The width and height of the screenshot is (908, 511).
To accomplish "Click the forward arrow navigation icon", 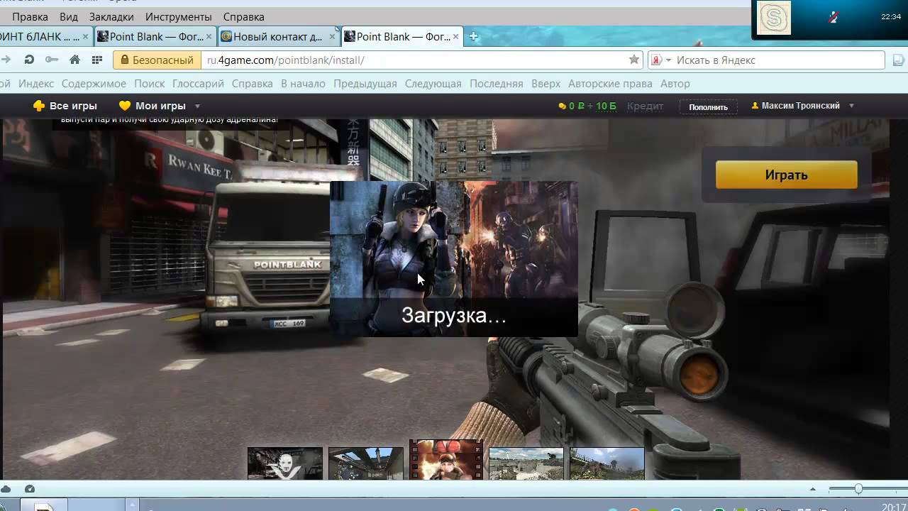I will tap(6, 60).
